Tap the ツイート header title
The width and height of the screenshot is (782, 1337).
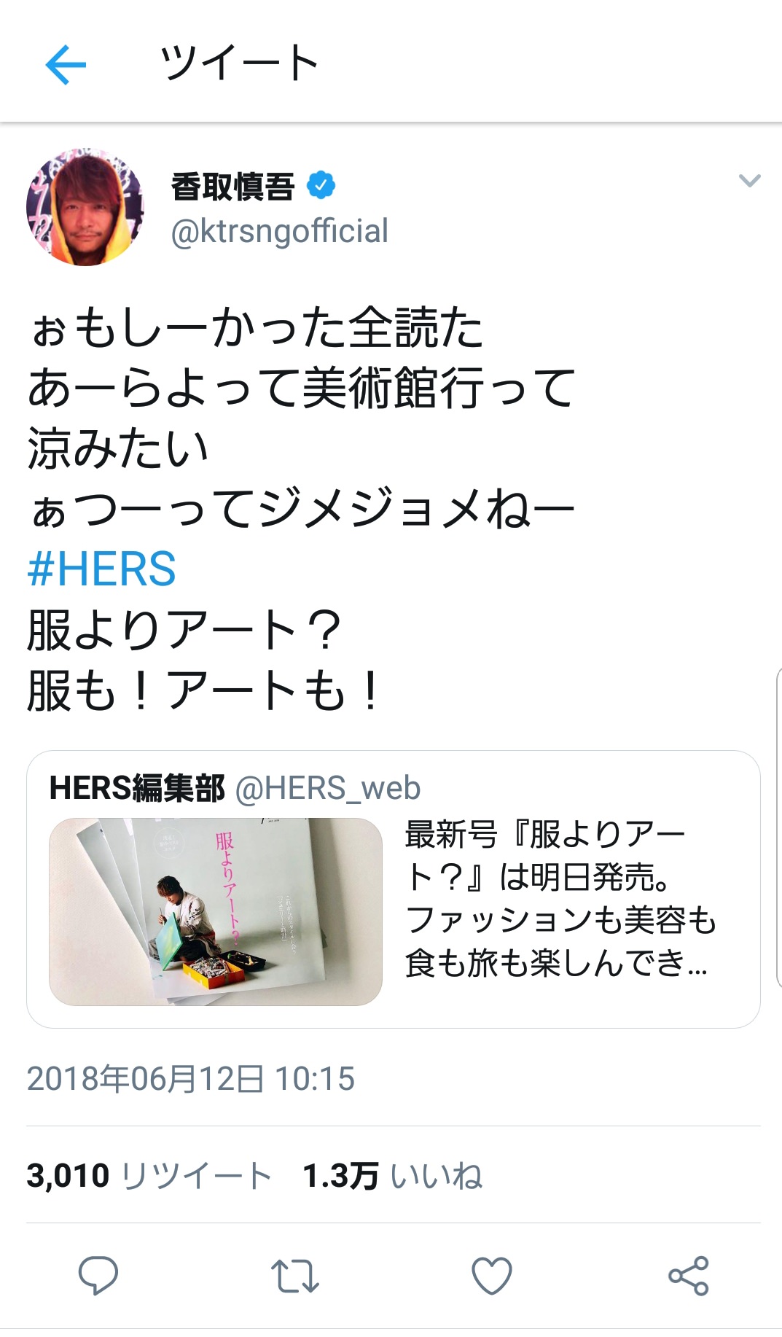[x=239, y=63]
